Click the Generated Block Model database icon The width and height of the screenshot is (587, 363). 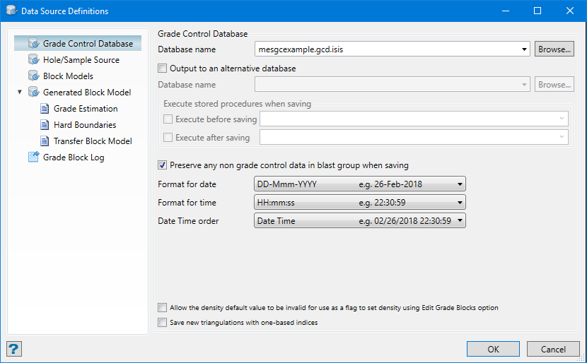click(33, 93)
